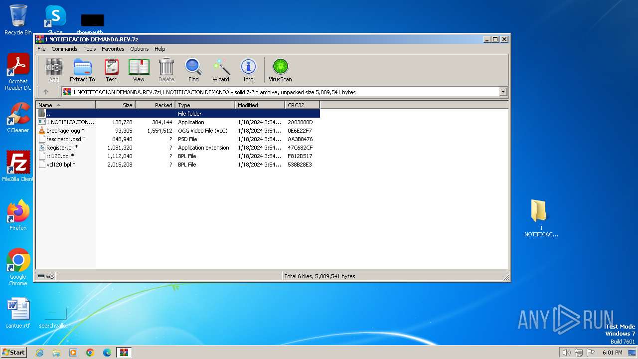
Task: Click WinRAR taskbar button
Action: point(124,353)
